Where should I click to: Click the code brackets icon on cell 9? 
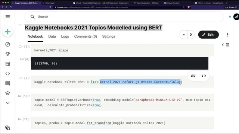tap(204, 76)
